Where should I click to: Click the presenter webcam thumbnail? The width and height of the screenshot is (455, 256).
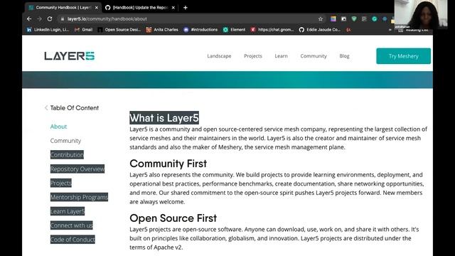421,14
